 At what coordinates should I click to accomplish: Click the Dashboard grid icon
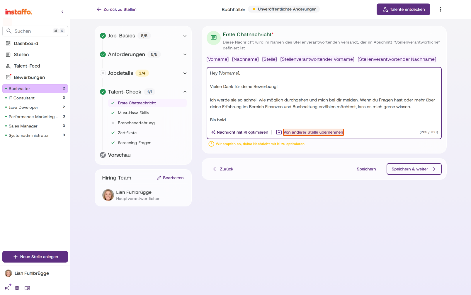point(8,43)
